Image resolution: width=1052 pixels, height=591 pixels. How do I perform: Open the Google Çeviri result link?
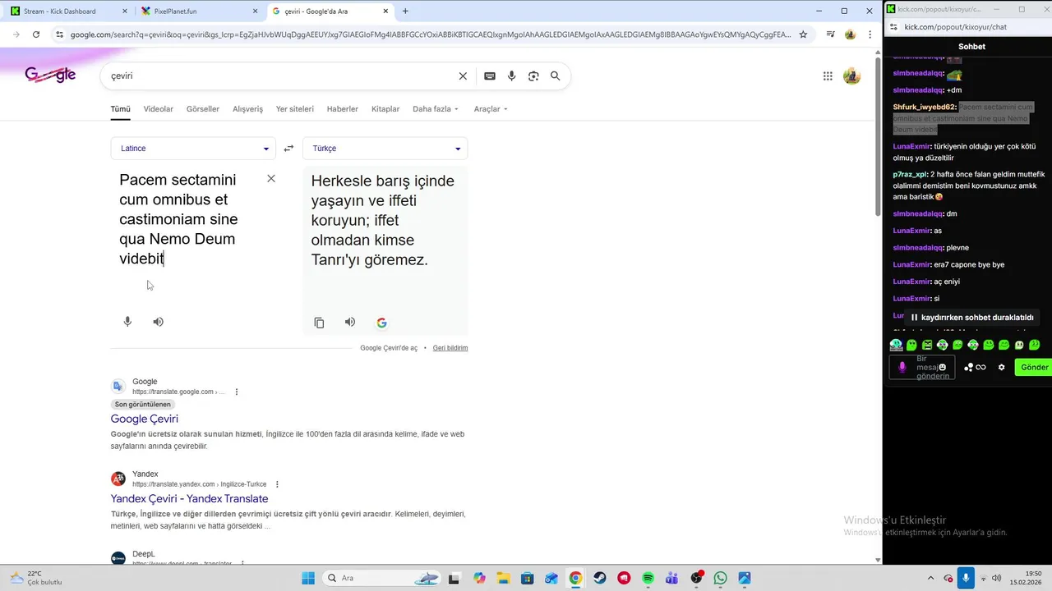(145, 419)
